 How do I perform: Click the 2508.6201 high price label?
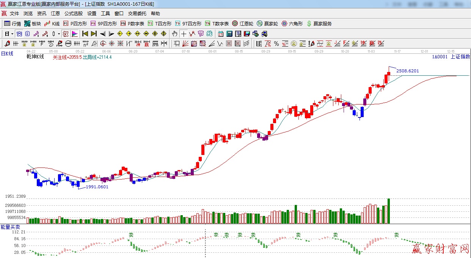408,71
